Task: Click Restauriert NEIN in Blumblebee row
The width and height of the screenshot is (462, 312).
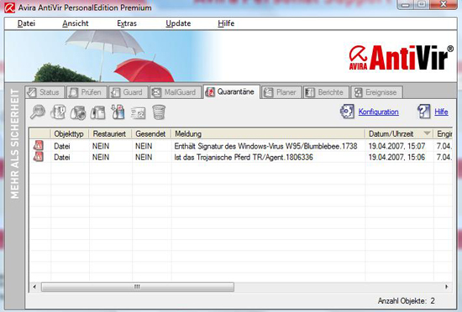Action: [101, 146]
